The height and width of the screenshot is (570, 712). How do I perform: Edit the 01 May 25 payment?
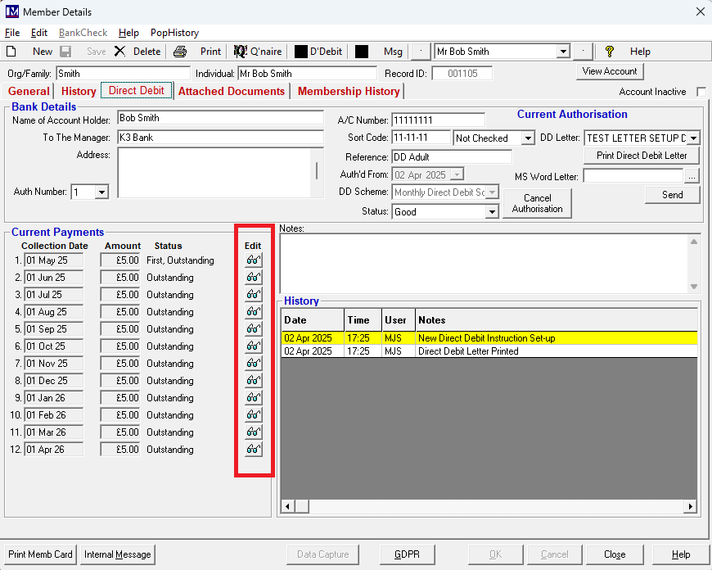click(x=254, y=260)
